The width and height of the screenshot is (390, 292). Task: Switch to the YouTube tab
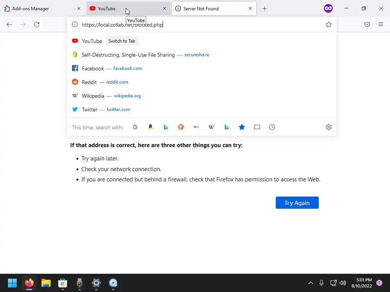[x=128, y=8]
